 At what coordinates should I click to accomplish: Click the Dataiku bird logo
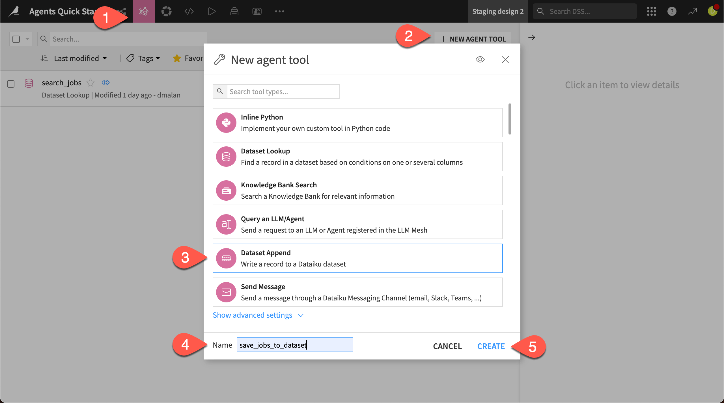[x=14, y=11]
